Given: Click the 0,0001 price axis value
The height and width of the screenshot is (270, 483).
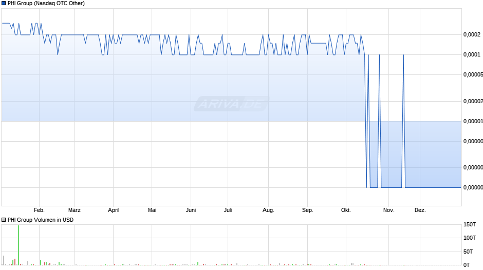Looking at the screenshot, I should pos(472,54).
